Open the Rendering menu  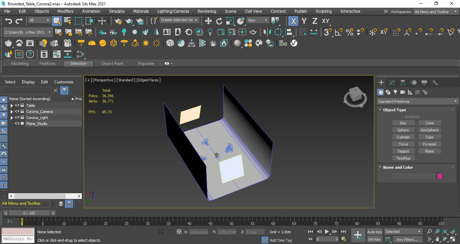[x=207, y=11]
